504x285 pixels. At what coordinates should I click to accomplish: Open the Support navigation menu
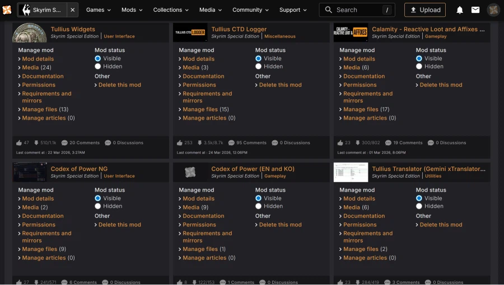(x=293, y=9)
